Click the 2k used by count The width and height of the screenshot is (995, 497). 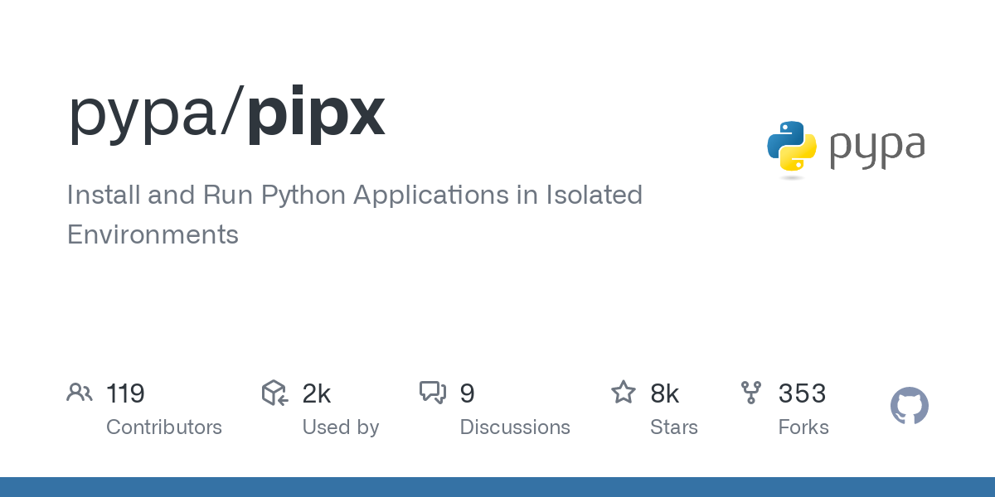tap(317, 393)
